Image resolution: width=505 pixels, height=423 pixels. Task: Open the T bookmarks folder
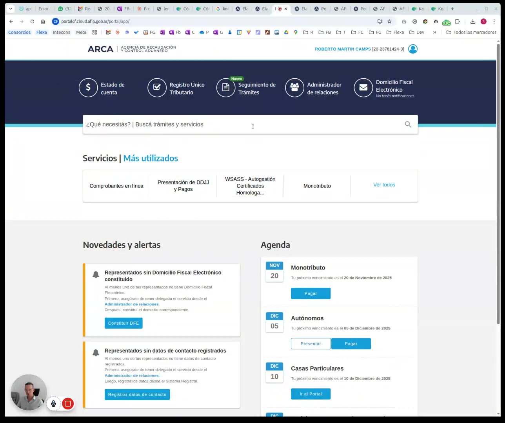pos(341,32)
